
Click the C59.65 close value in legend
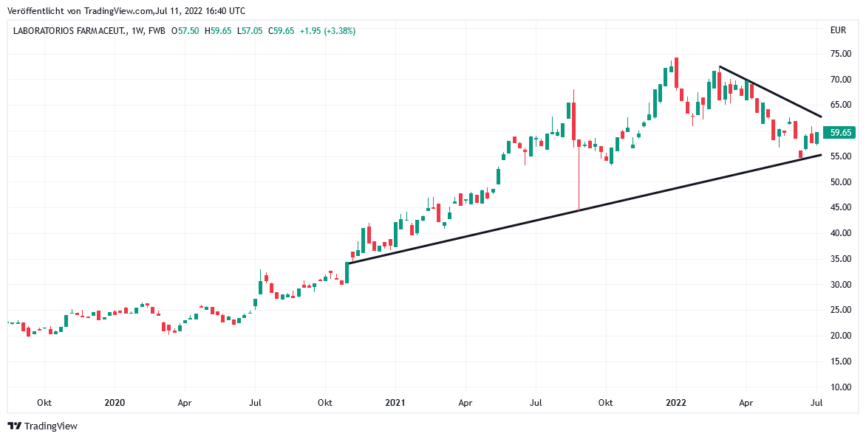(x=281, y=31)
